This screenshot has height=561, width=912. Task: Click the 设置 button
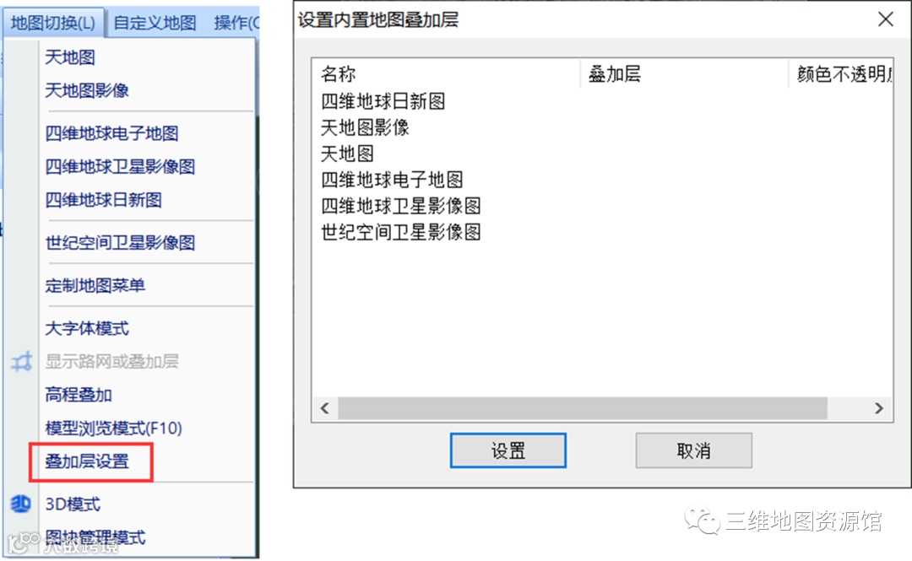[508, 450]
